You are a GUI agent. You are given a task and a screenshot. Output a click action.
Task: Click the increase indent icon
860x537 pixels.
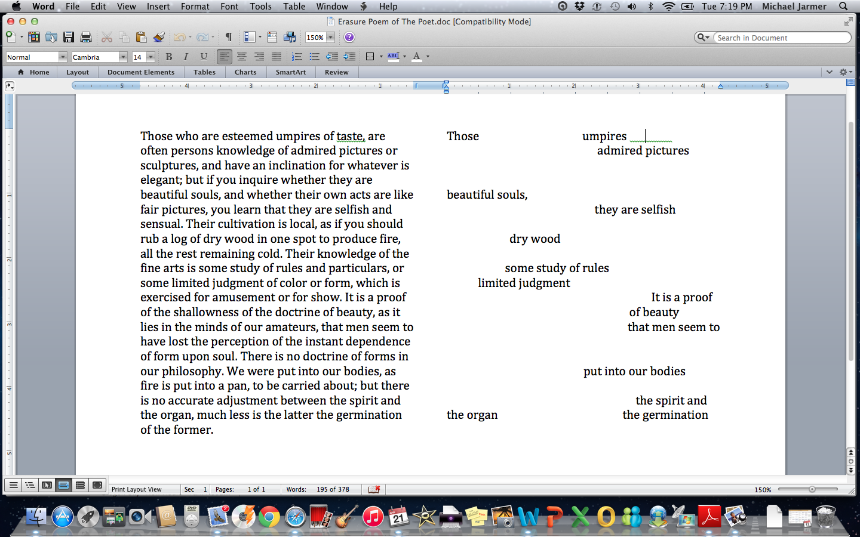click(350, 57)
